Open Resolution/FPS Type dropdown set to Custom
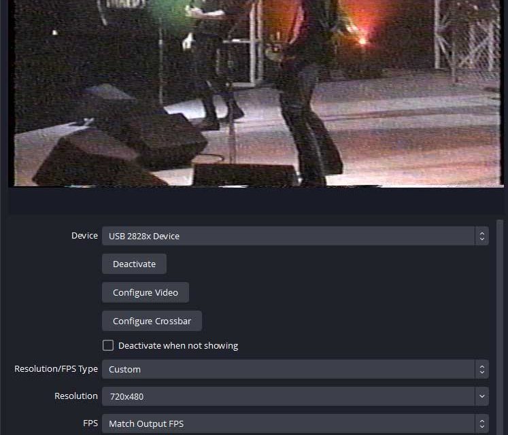Screen dimensions: 508x435 (x=295, y=369)
